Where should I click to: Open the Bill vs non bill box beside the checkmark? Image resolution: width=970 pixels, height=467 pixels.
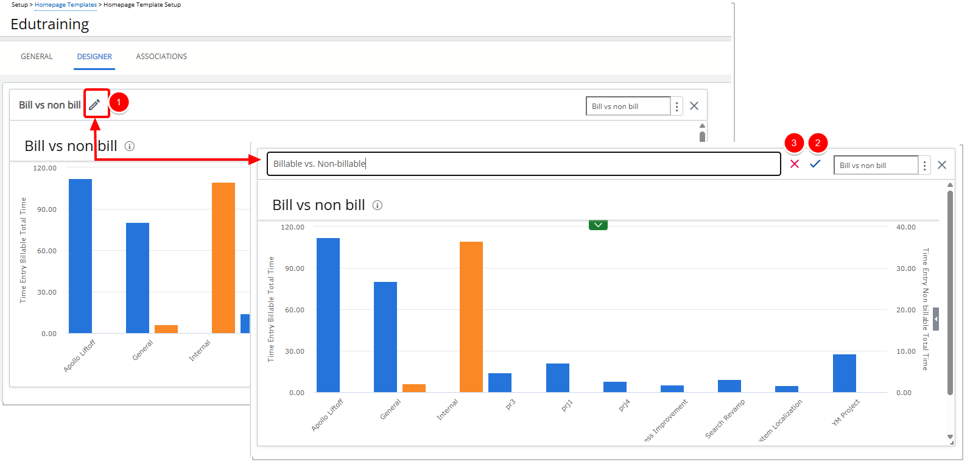[x=875, y=165]
